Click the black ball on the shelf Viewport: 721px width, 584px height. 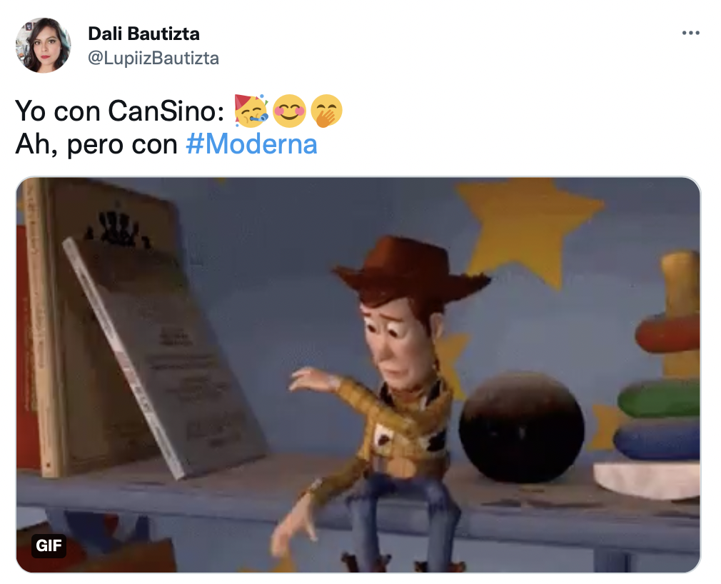[x=522, y=428]
